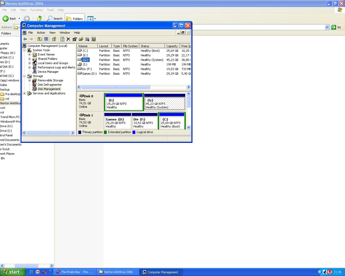
Task: Click the Up one level folder icon
Action: click(x=40, y=39)
